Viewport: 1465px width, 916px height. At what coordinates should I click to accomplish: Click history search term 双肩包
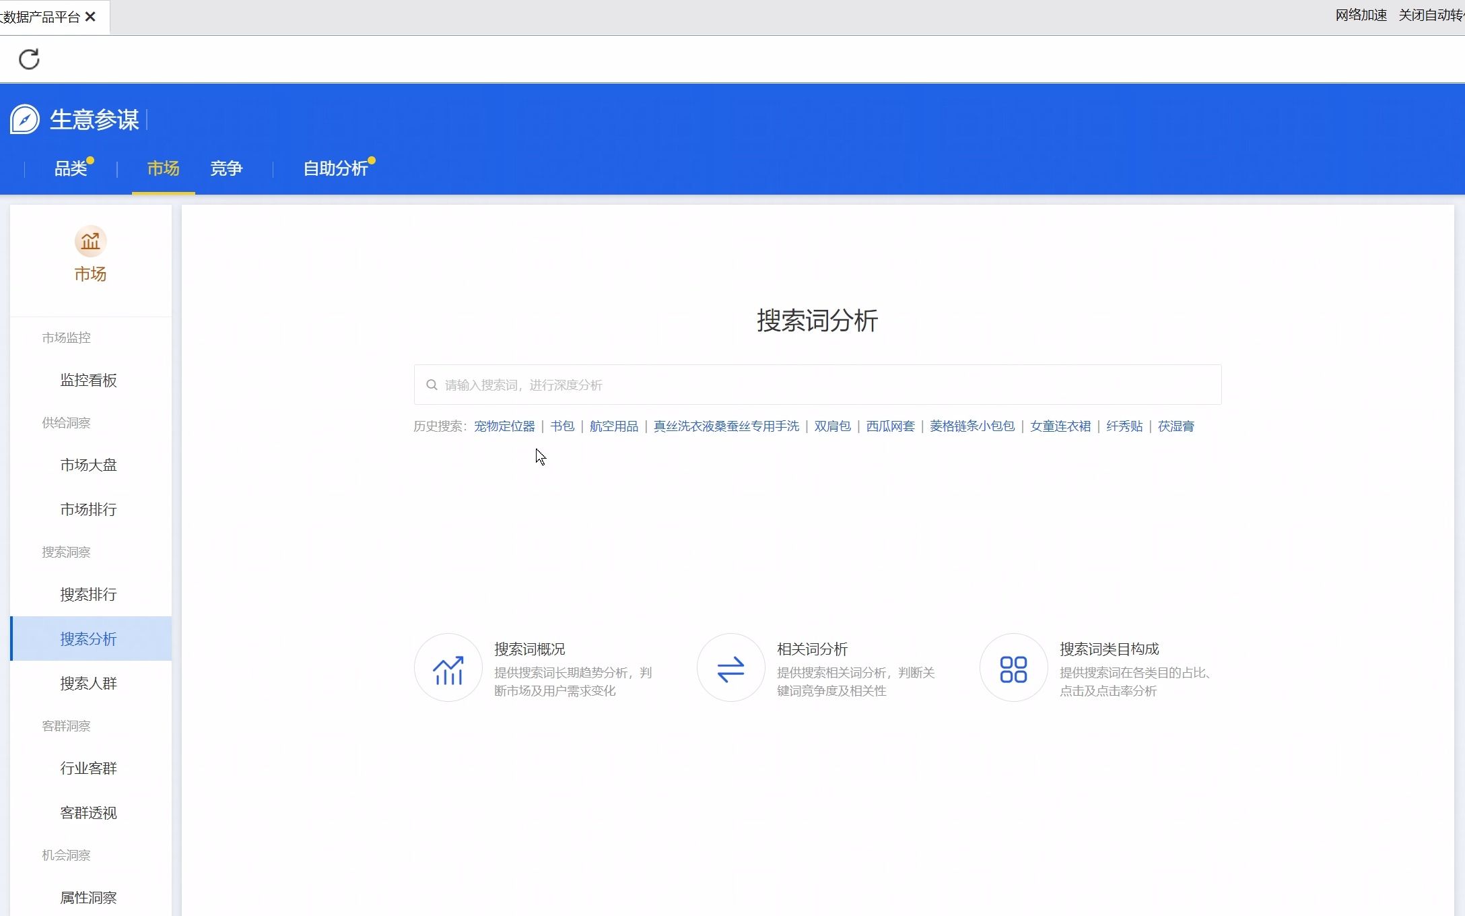pyautogui.click(x=833, y=426)
